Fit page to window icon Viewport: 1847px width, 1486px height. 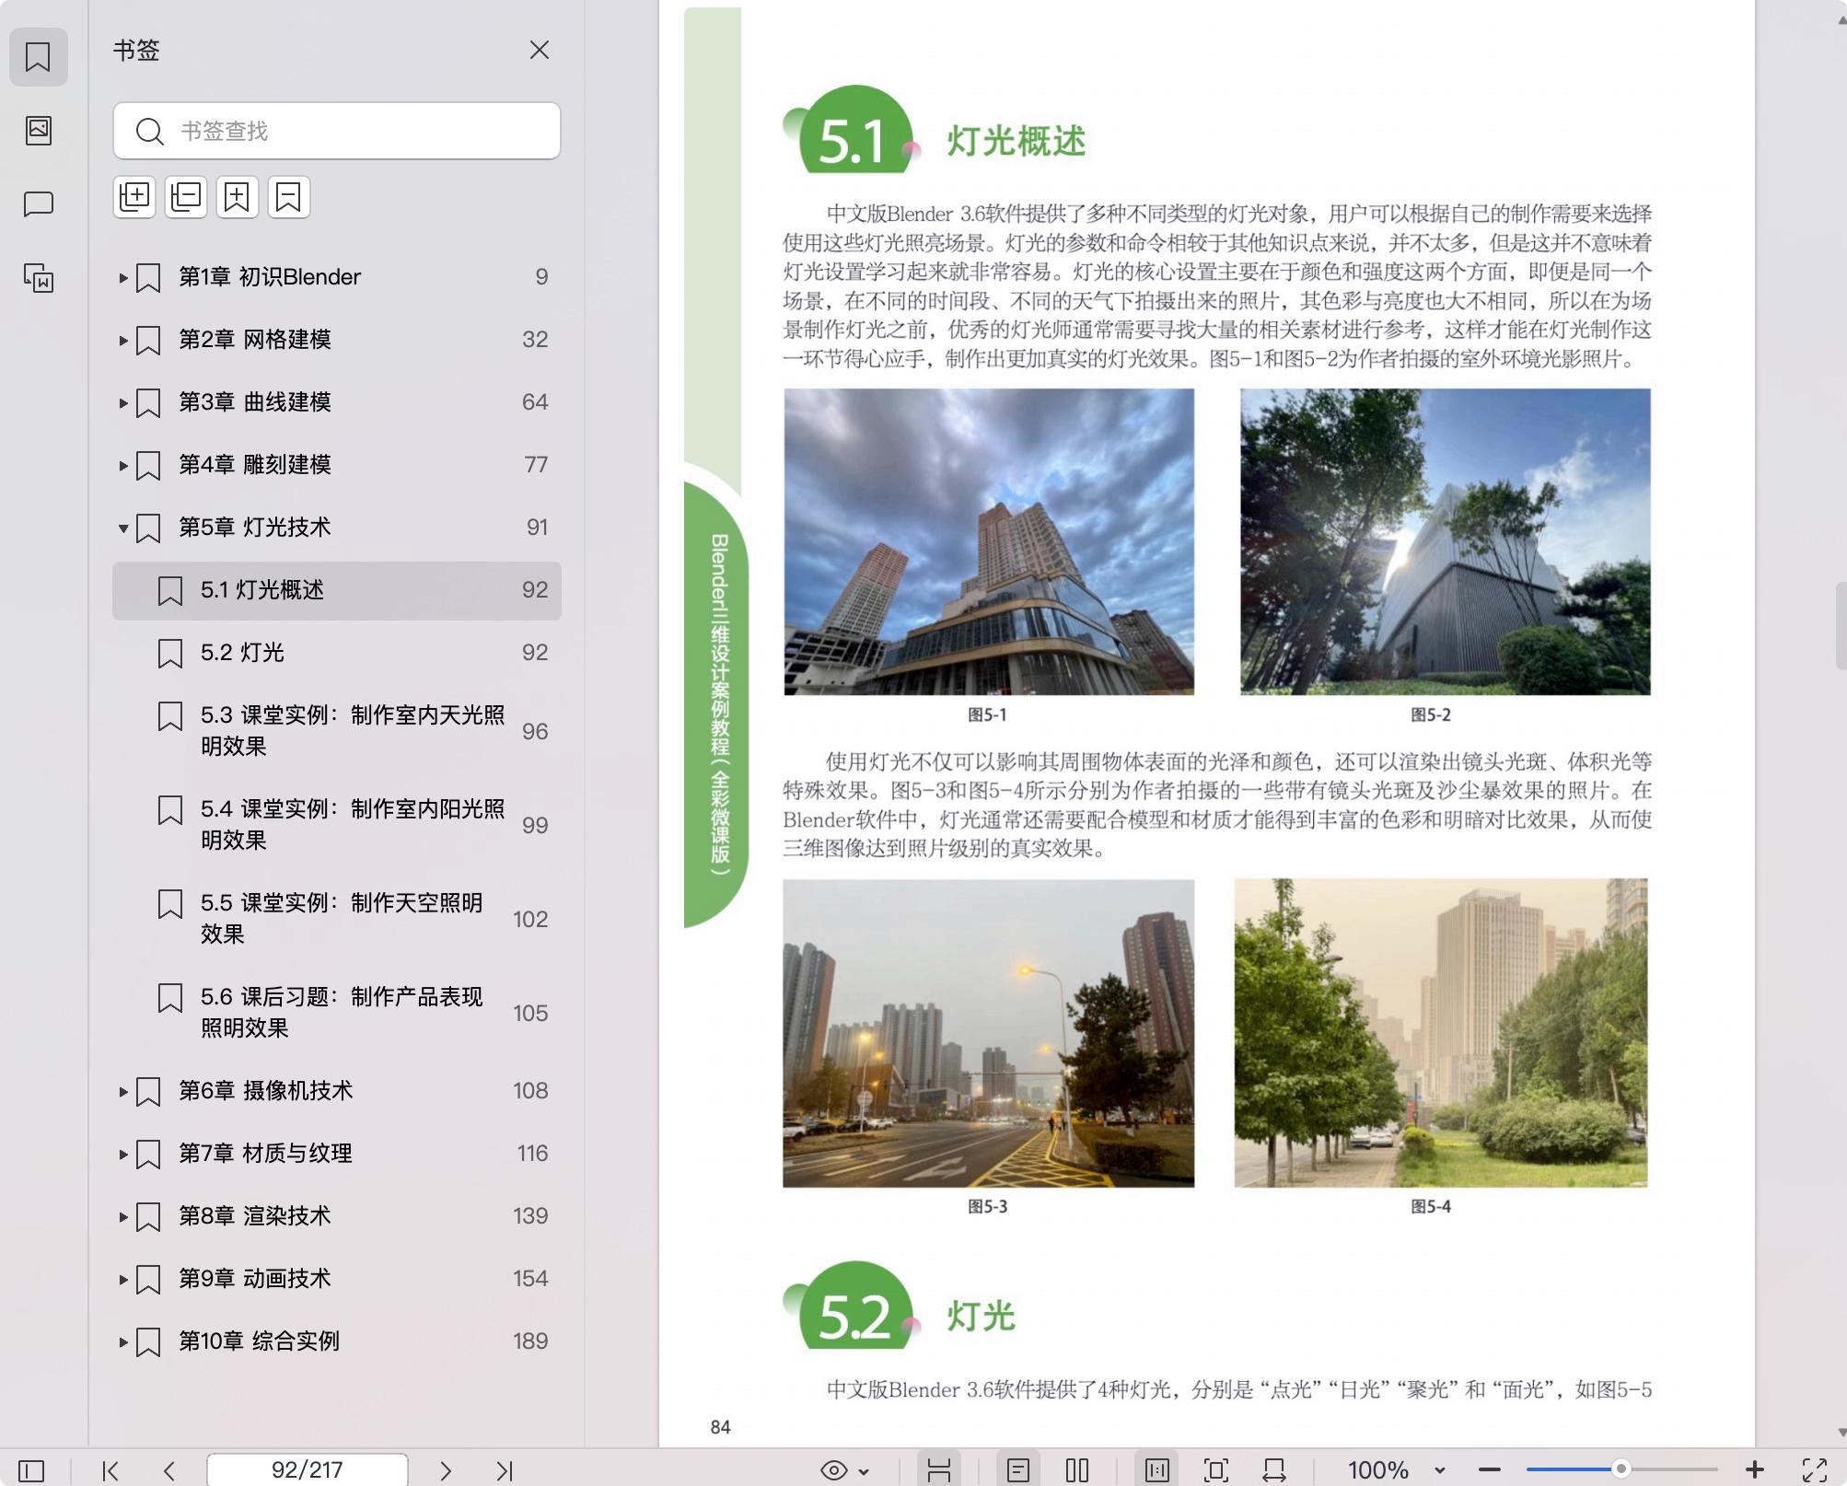[x=1216, y=1470]
